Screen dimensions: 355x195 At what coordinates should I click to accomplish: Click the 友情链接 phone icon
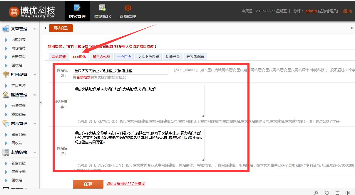6,152
